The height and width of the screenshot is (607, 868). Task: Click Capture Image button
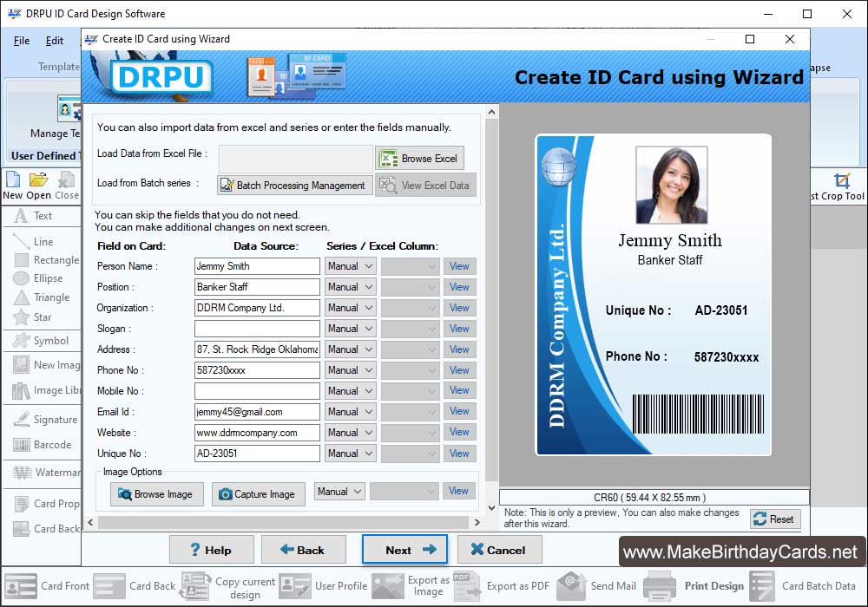(258, 494)
